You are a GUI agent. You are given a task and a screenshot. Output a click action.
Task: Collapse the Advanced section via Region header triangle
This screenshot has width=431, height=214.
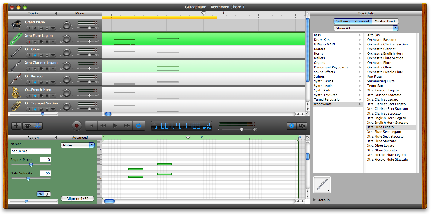(x=55, y=138)
